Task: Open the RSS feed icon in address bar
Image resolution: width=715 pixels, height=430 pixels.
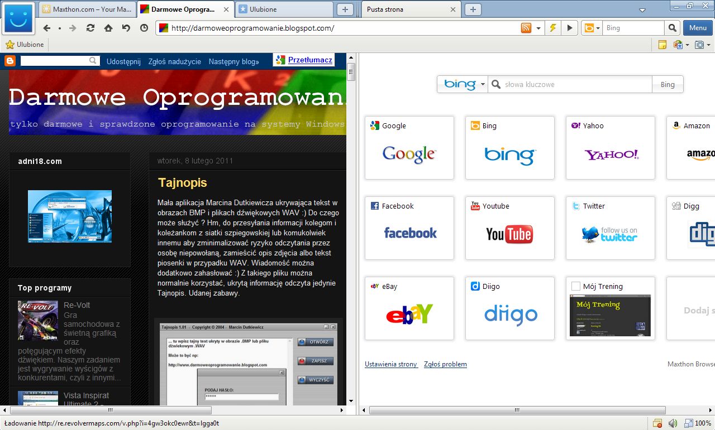Action: (x=526, y=28)
